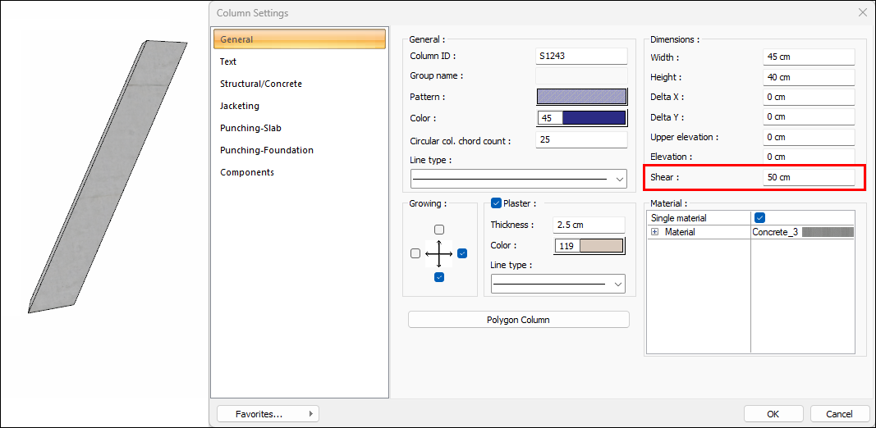This screenshot has width=876, height=428.
Task: Select Punching-Foundation in the list
Action: [x=267, y=150]
